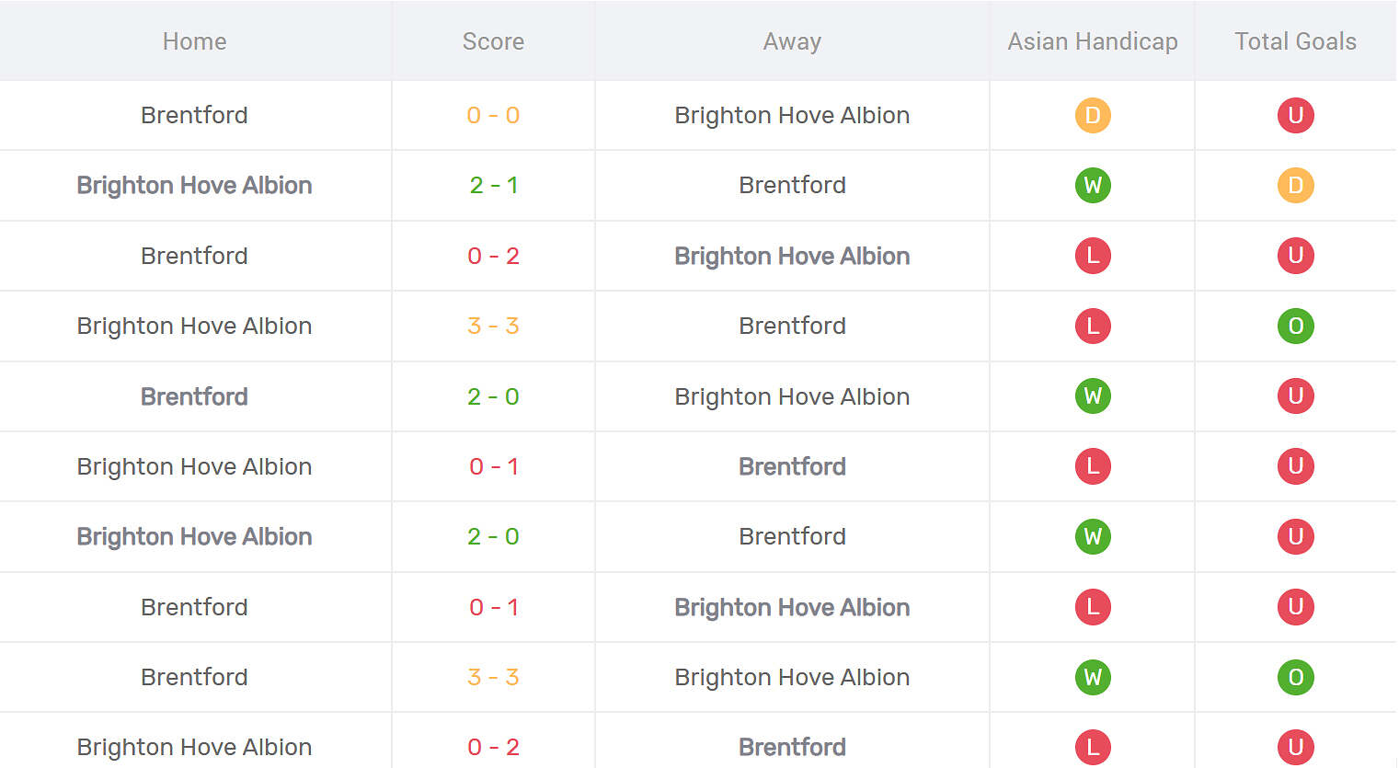This screenshot has width=1399, height=768.
Task: Open the 0 - 0 score result
Action: [x=493, y=116]
